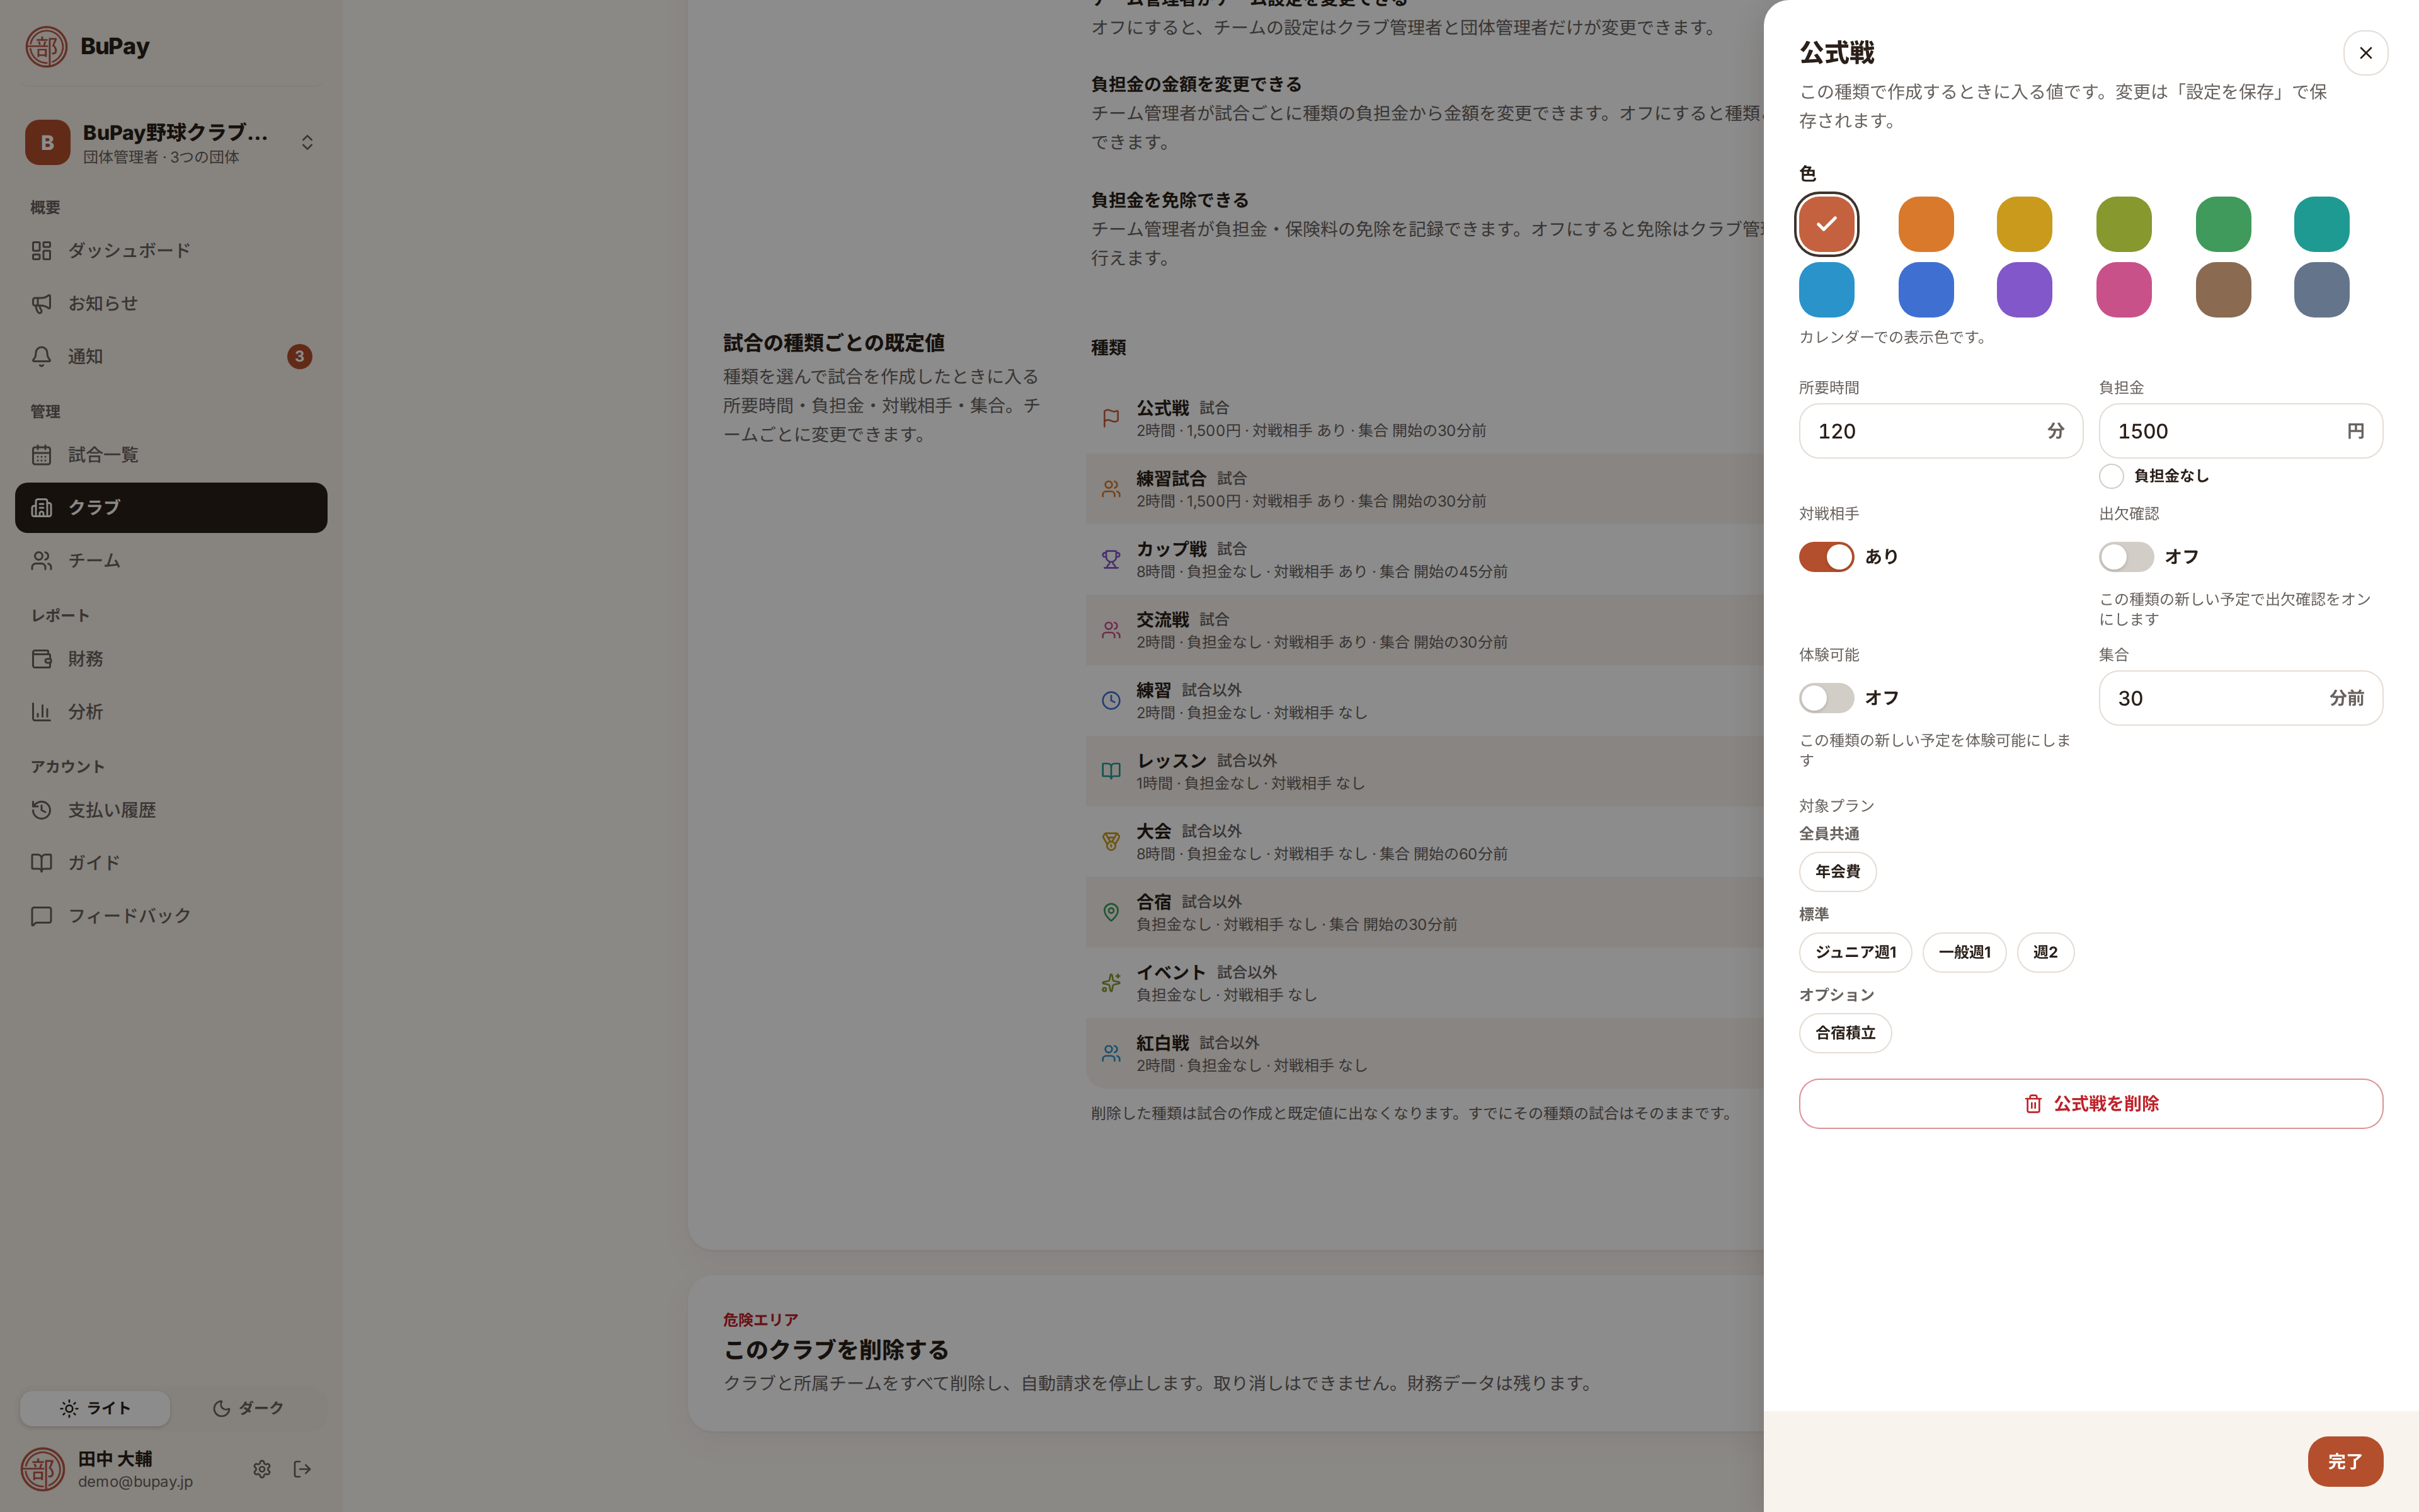This screenshot has height=1512, width=2419.
Task: Open account settings via the gear icon
Action: click(x=262, y=1469)
